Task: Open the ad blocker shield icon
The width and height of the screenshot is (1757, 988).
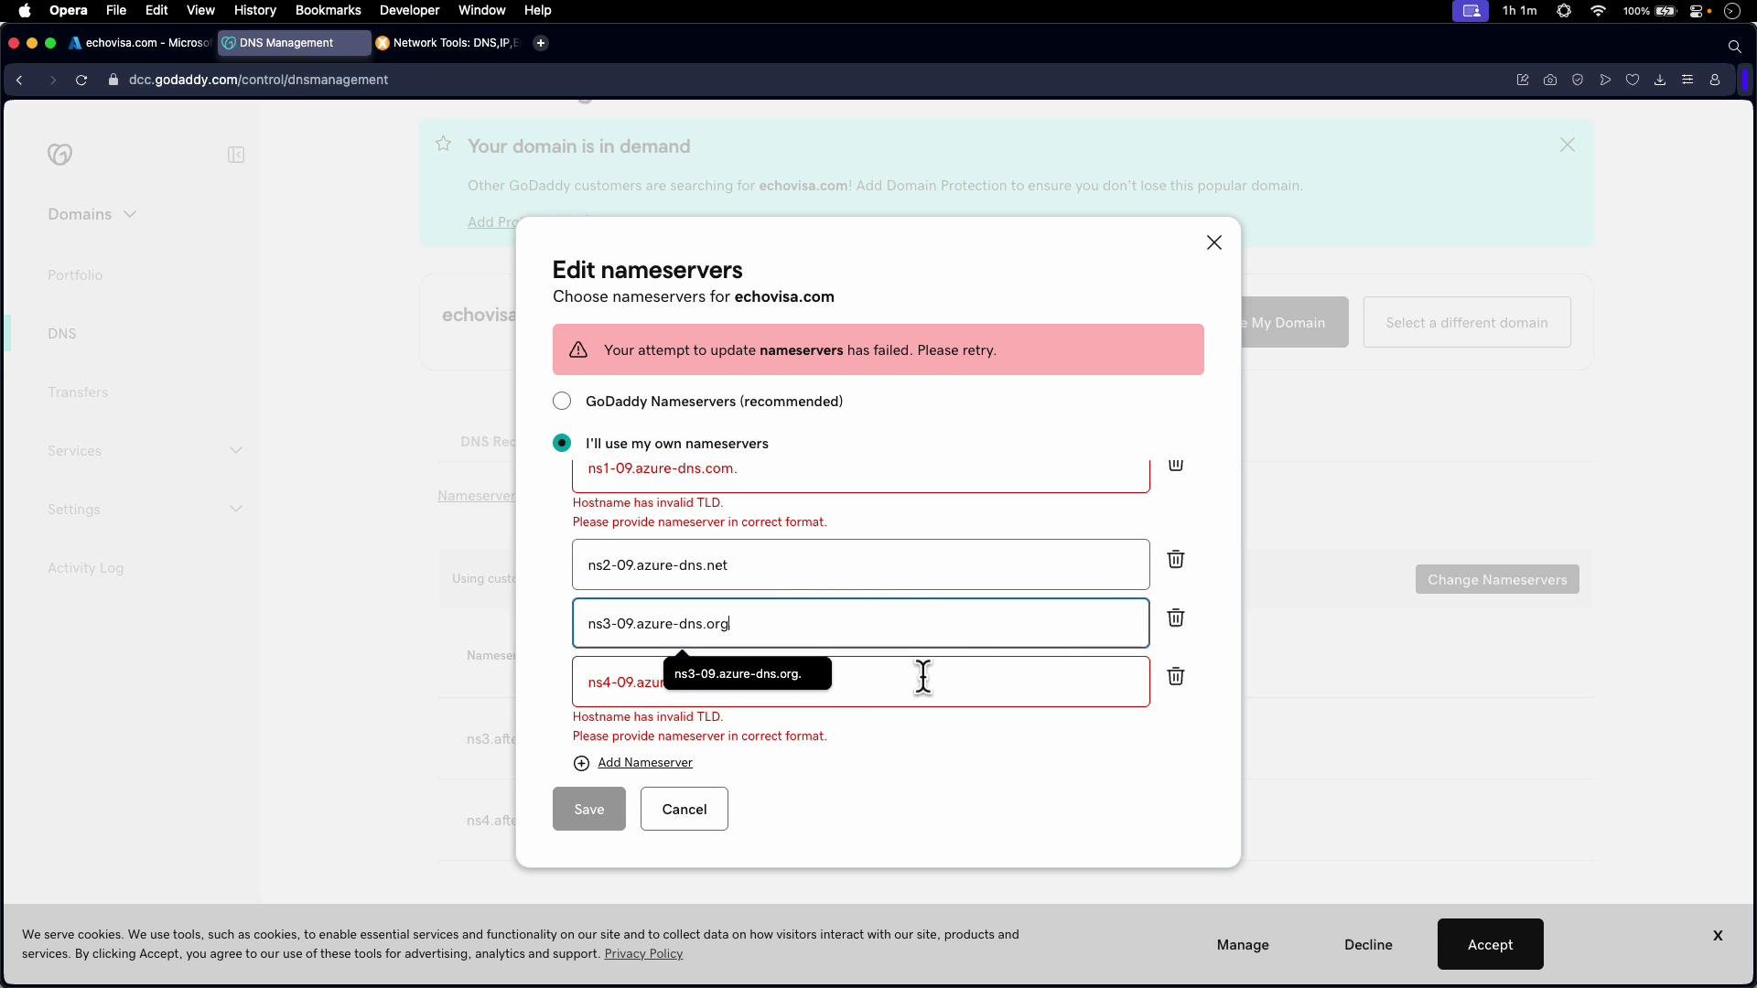Action: 1578,80
